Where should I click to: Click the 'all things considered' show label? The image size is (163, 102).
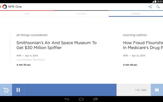coord(32,35)
